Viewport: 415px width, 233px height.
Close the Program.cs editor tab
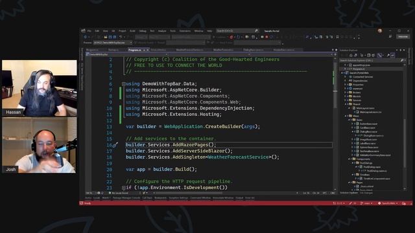coord(148,50)
